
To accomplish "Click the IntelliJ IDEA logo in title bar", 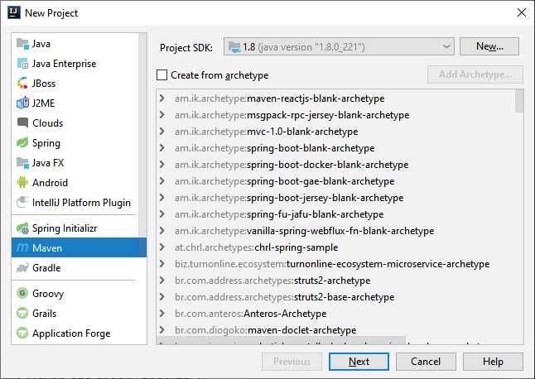I will pos(14,12).
